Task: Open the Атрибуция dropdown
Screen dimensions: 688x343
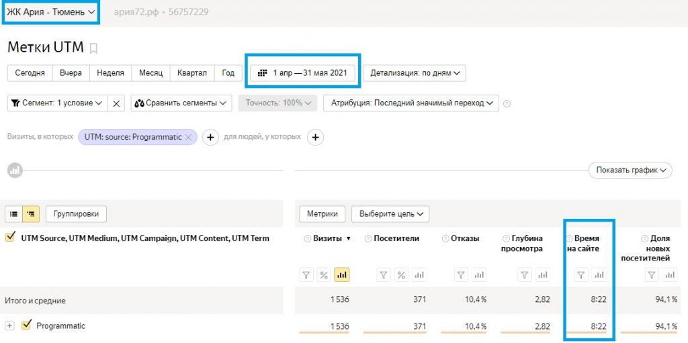Action: click(x=411, y=103)
